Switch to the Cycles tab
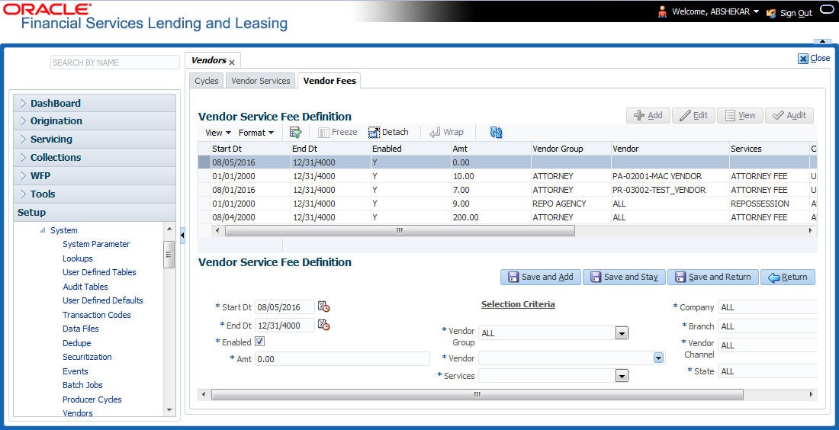This screenshot has width=839, height=430. 207,81
